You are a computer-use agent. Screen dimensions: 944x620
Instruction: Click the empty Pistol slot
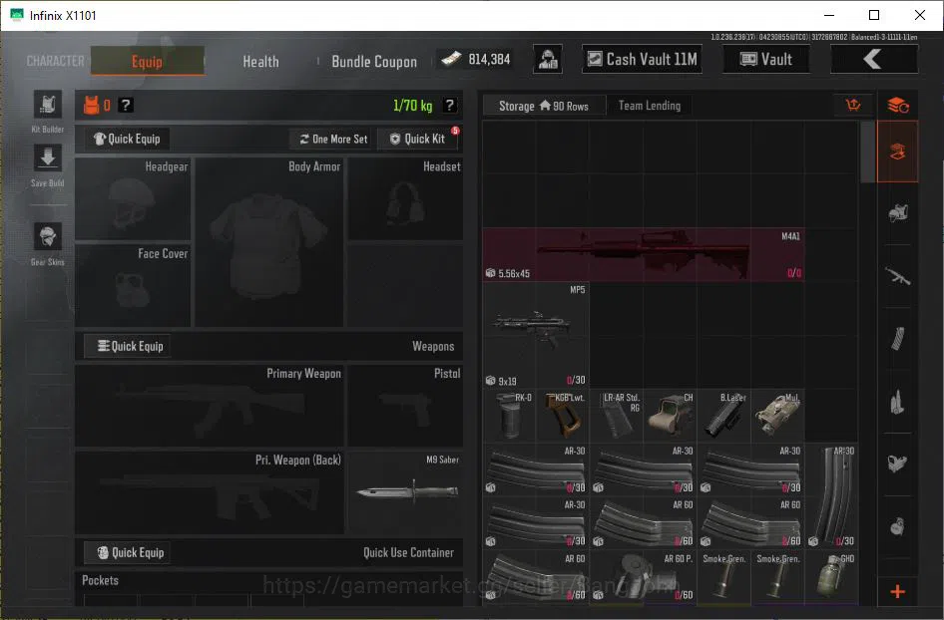(x=406, y=406)
